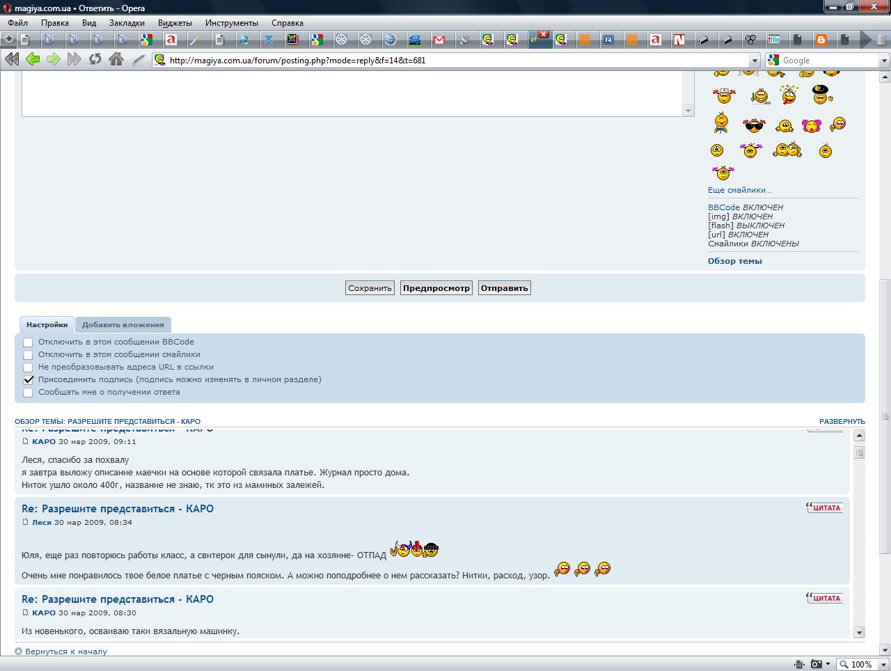
Task: Click the topic review scrollbar up arrow
Action: tap(859, 436)
